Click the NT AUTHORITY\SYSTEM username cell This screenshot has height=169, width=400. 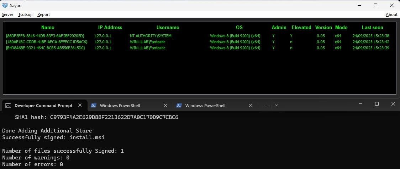(x=151, y=36)
